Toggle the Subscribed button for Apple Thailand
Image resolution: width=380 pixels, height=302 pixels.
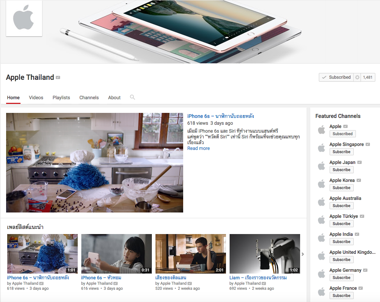(x=336, y=77)
